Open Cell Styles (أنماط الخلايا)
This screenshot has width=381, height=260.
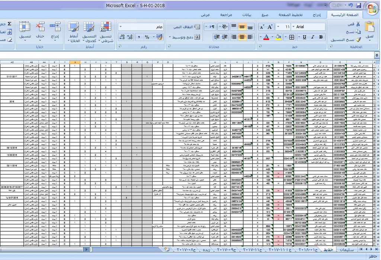coord(74,32)
